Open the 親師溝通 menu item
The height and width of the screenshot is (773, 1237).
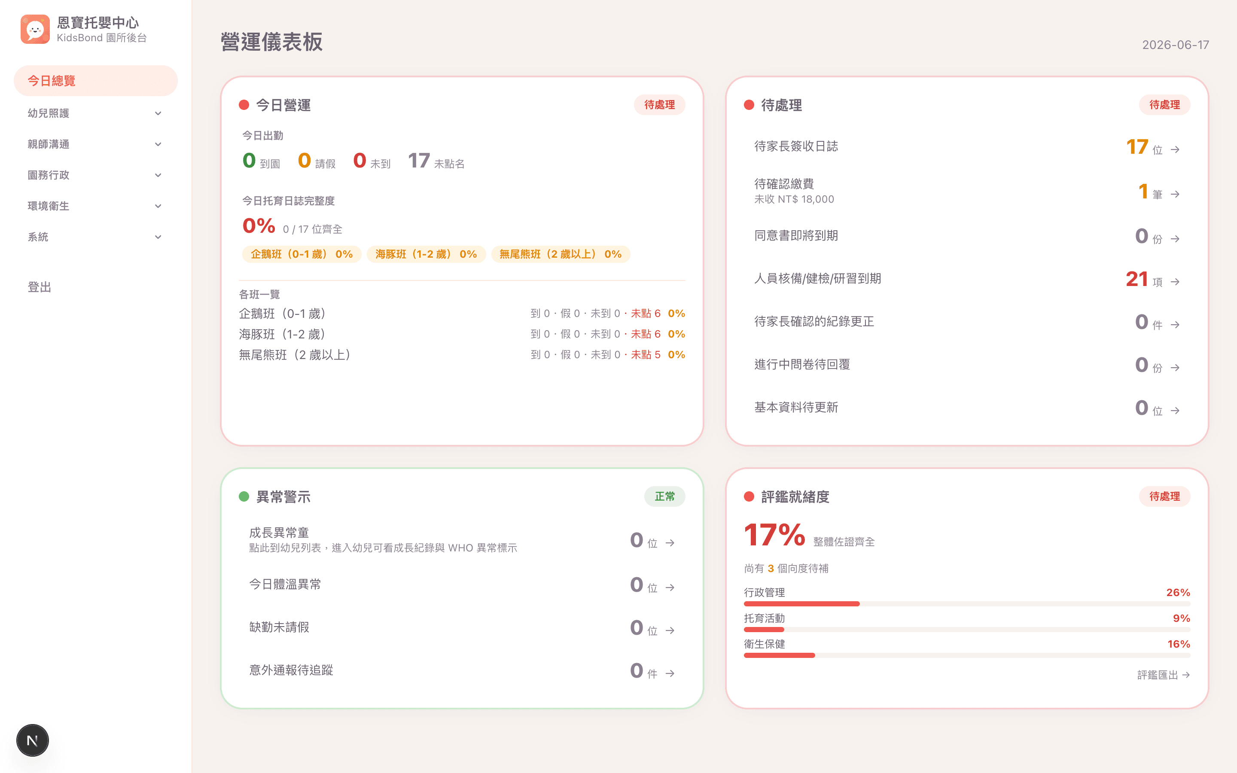[x=96, y=144]
